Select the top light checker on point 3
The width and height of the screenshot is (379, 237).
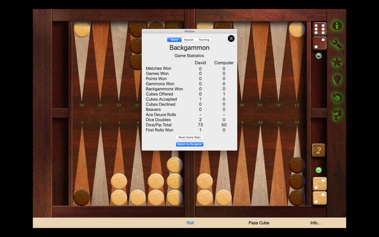coord(119,181)
